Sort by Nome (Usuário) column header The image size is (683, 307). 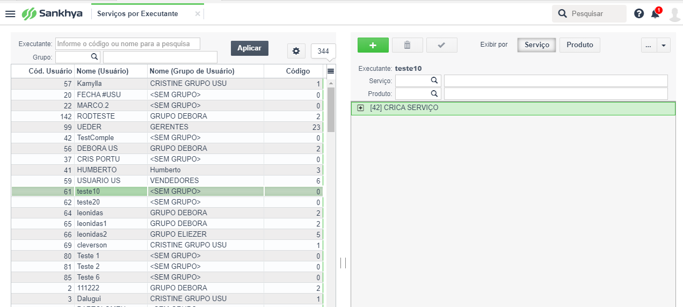111,71
